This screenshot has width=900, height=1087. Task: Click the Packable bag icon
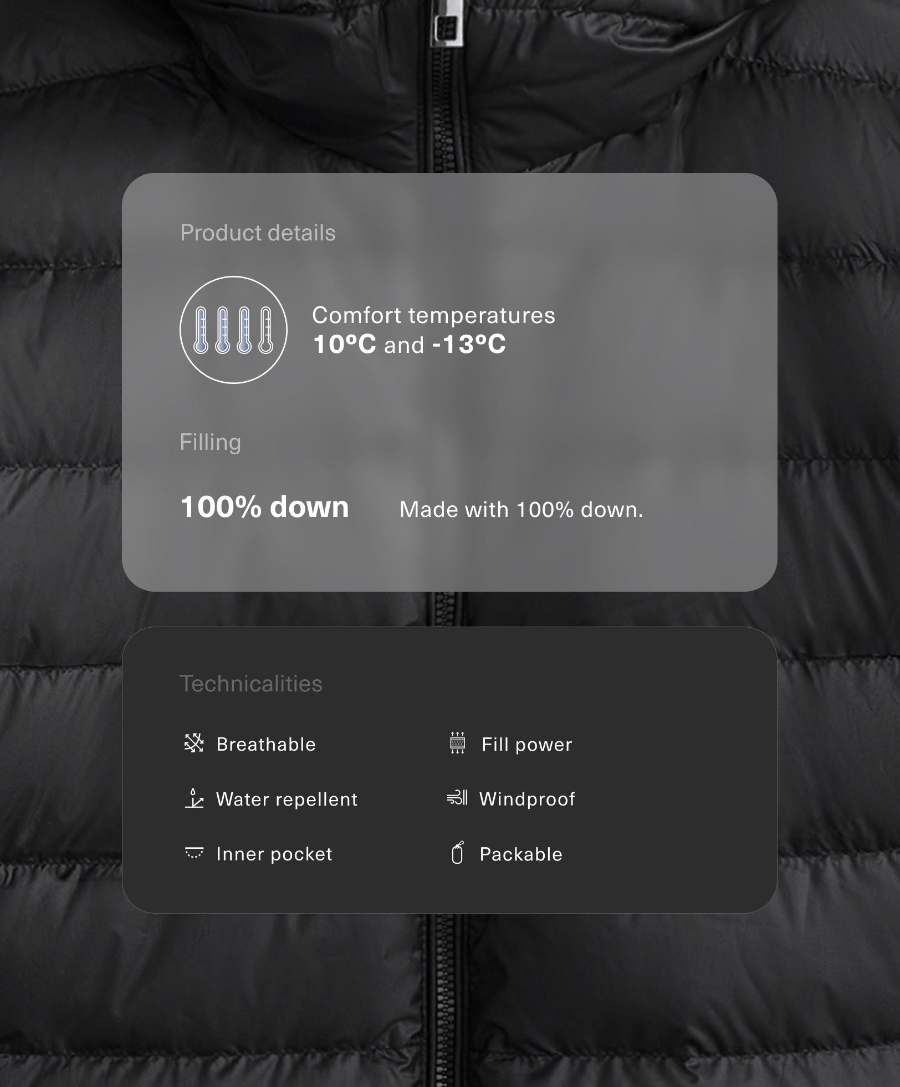[457, 853]
